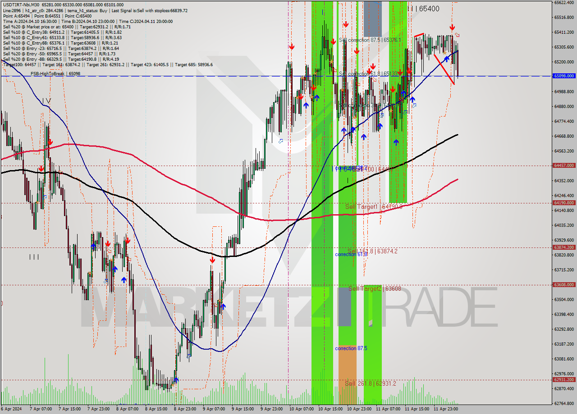Select the '10 Apr 07:00' time label
This screenshot has height=414, width=577.
[301, 409]
